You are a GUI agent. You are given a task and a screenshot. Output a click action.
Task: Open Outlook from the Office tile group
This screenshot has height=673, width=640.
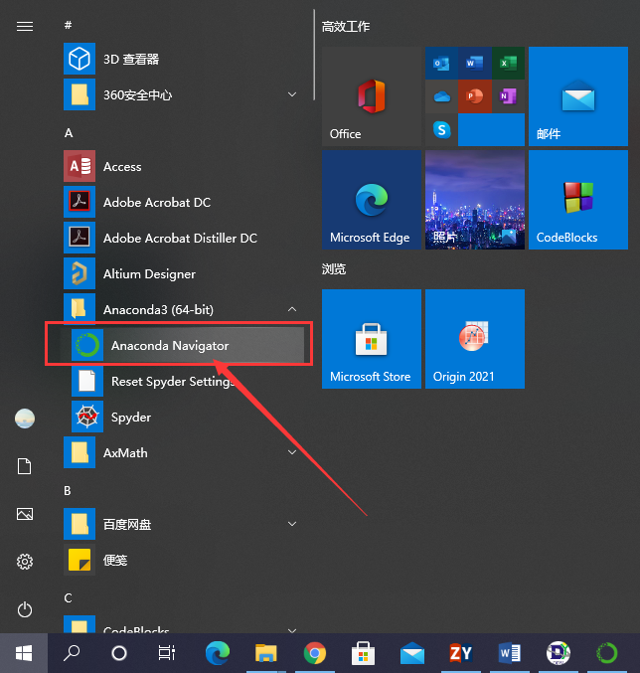[441, 64]
